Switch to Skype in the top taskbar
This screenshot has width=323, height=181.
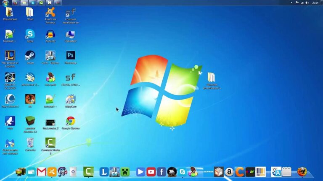(32, 3)
